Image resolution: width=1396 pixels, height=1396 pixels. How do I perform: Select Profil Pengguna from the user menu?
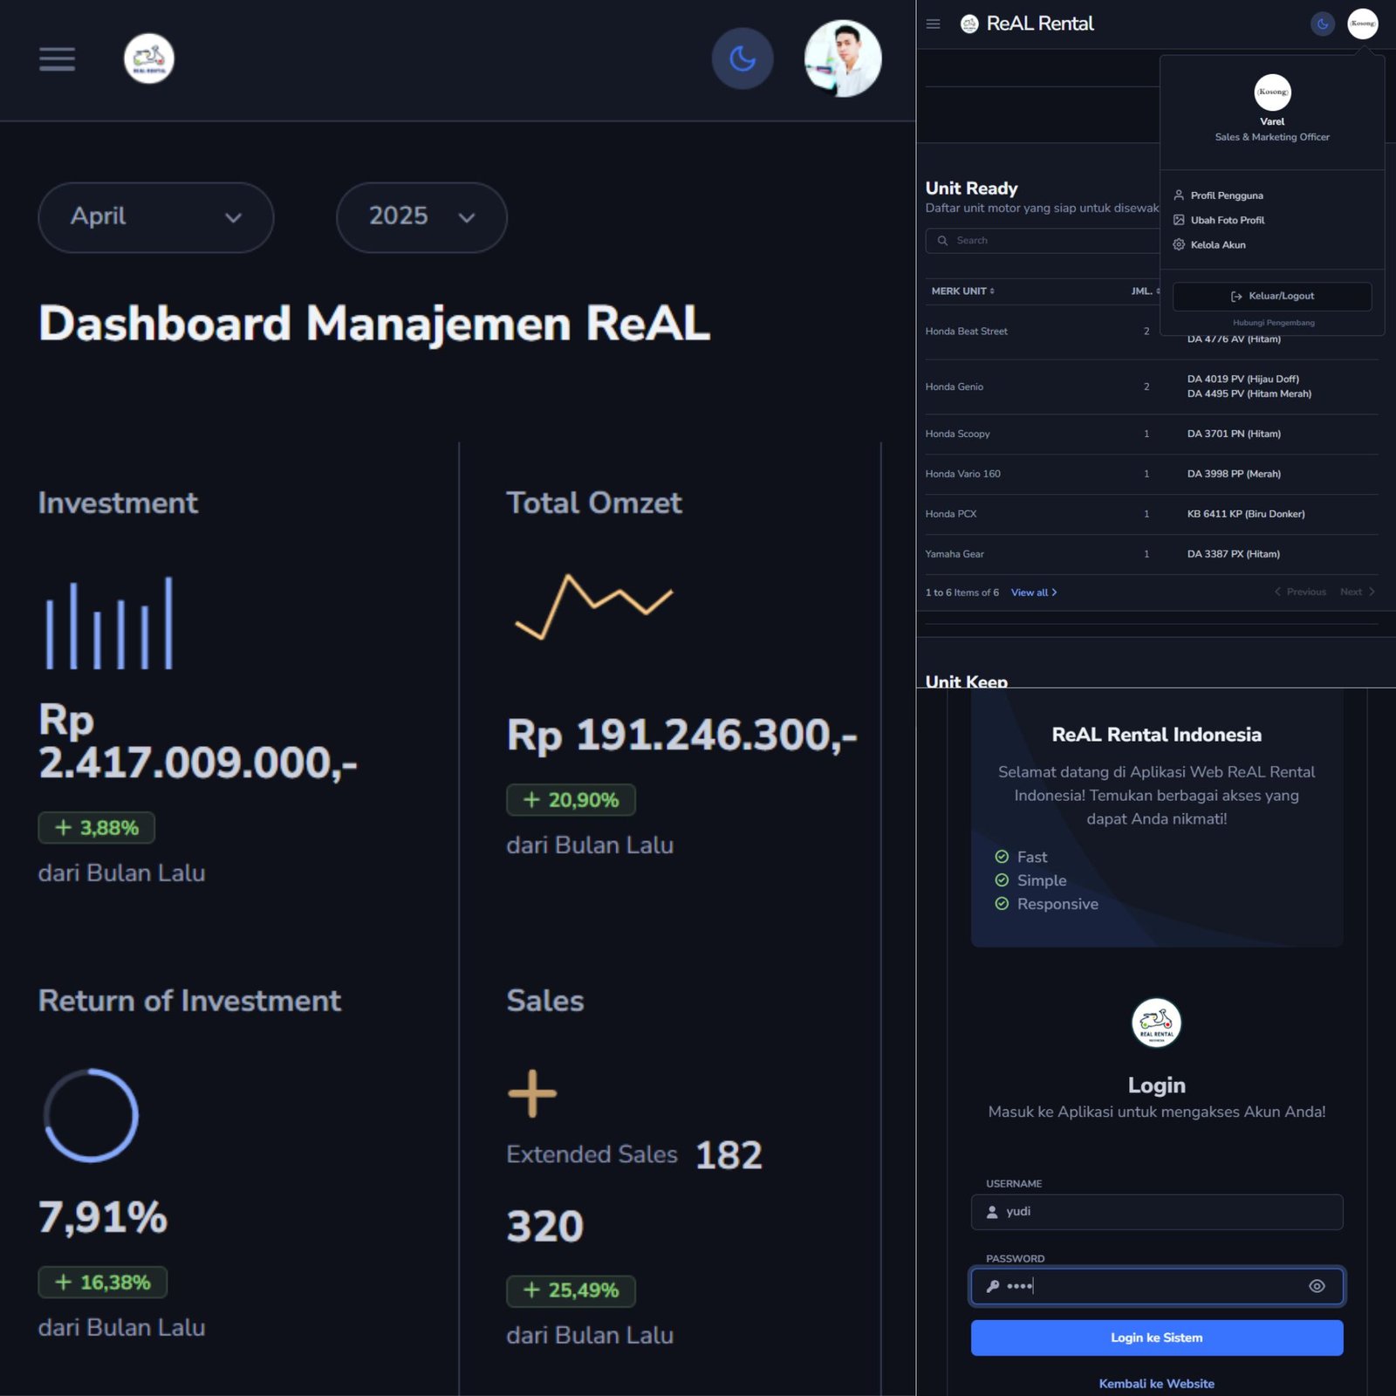point(1226,195)
